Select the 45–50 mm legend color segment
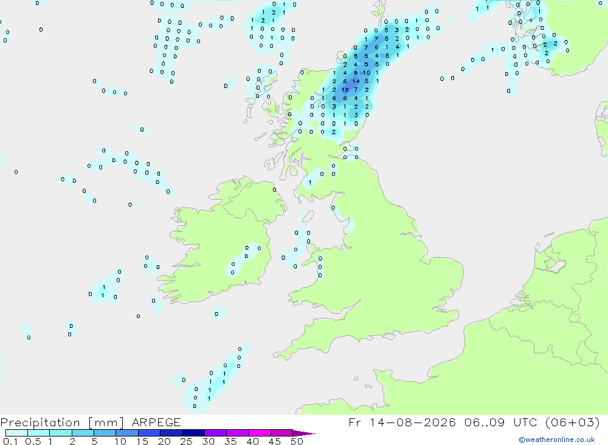This screenshot has width=608, height=445. (x=282, y=433)
